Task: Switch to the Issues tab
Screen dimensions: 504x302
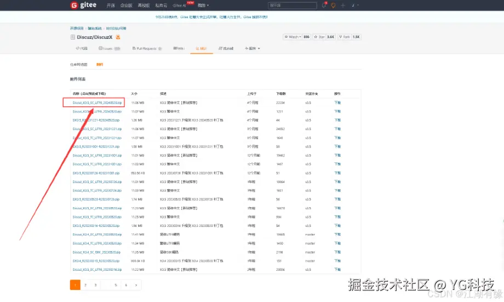Action: (109, 49)
